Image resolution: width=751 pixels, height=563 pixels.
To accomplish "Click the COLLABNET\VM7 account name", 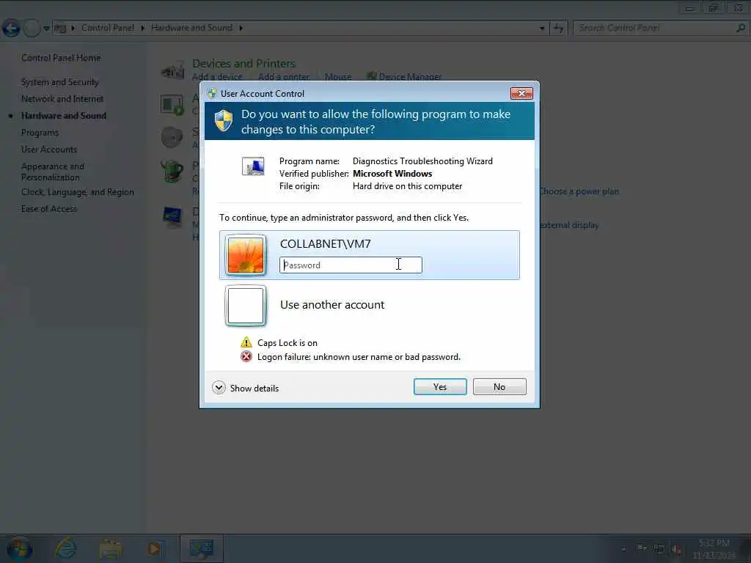I will click(x=325, y=244).
